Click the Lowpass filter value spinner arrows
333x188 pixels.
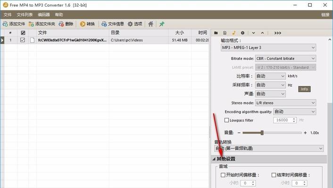294,120
